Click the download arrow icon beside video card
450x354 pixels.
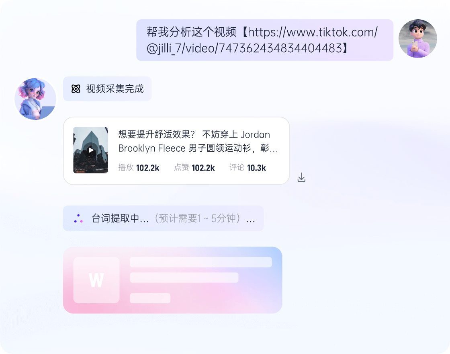(301, 177)
